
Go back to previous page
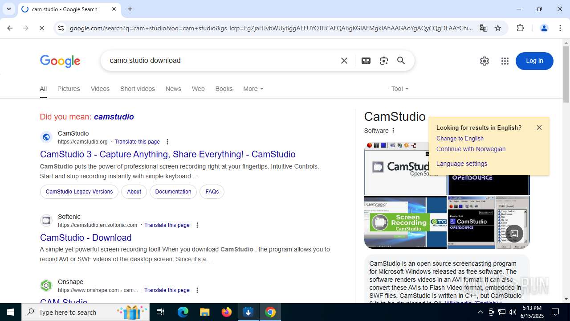point(10,28)
